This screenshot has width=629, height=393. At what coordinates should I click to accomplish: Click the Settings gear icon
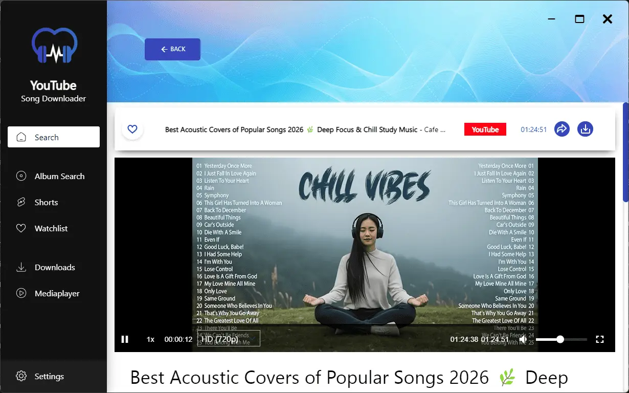[21, 376]
